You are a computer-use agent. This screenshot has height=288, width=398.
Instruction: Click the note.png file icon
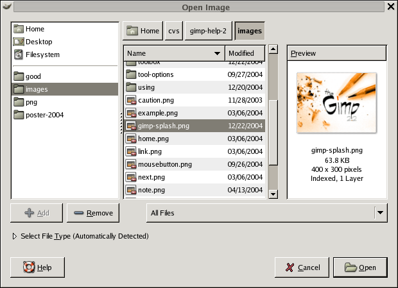click(131, 190)
